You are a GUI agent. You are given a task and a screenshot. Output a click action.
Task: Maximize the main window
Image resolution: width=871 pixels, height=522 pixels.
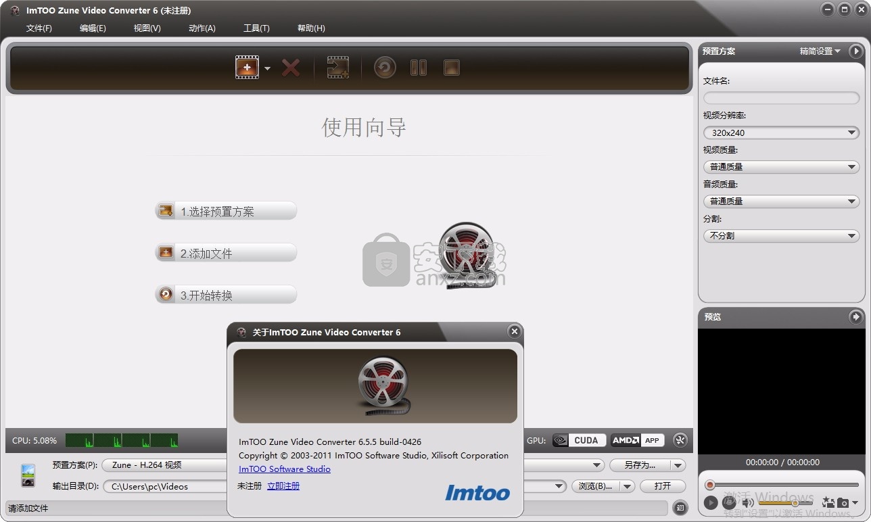pos(845,9)
